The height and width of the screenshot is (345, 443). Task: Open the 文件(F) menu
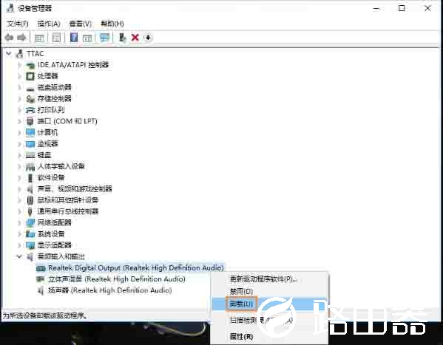[18, 24]
